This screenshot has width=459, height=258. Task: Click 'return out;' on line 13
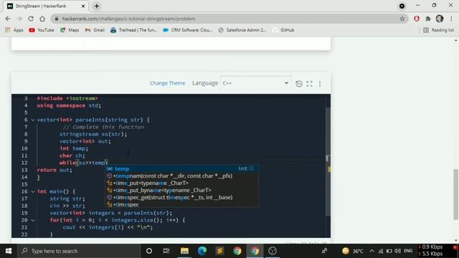point(55,170)
